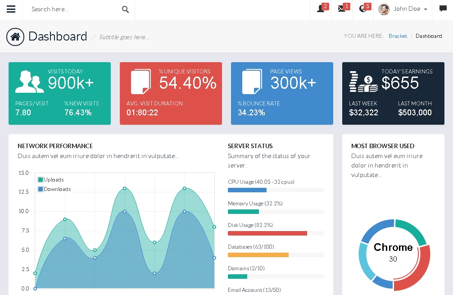This screenshot has width=453, height=295.
Task: Open globe notifications with badge 5
Action: tap(363, 9)
